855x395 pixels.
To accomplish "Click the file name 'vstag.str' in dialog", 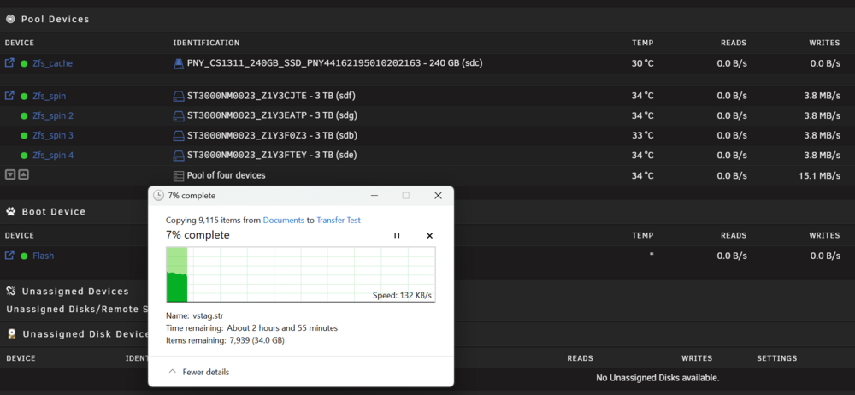I will click(208, 315).
